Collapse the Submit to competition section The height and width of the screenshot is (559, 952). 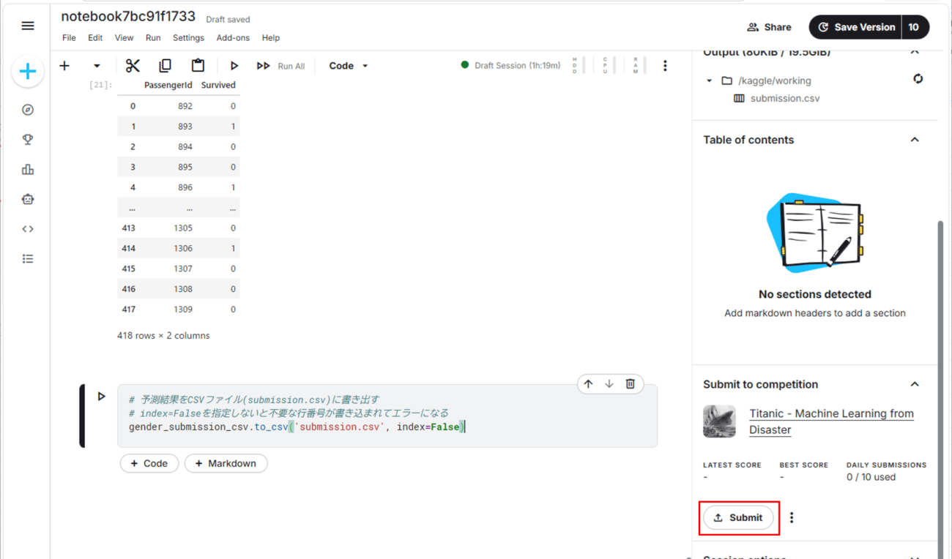(915, 384)
